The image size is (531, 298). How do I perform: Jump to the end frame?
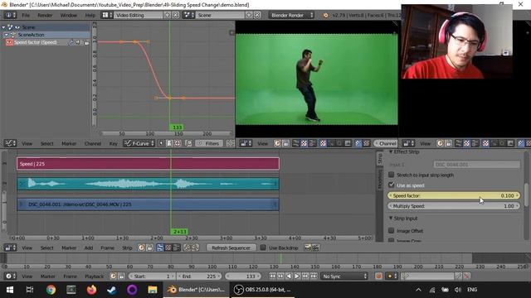[x=314, y=276]
